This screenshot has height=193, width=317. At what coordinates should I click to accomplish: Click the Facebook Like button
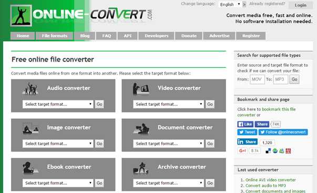(x=245, y=124)
